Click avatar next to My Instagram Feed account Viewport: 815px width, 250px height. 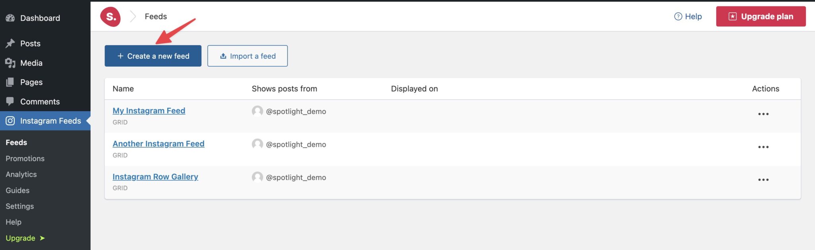pos(257,111)
